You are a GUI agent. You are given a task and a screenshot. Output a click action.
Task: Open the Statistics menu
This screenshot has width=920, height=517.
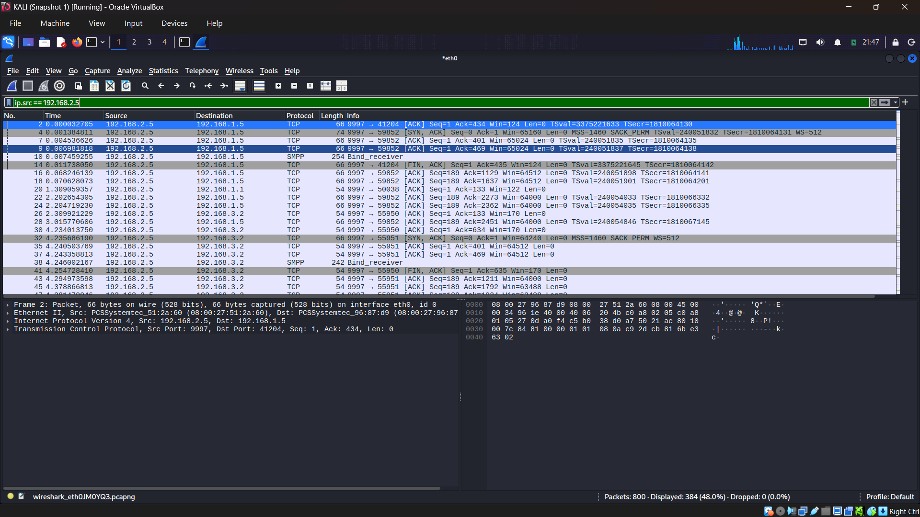[163, 71]
